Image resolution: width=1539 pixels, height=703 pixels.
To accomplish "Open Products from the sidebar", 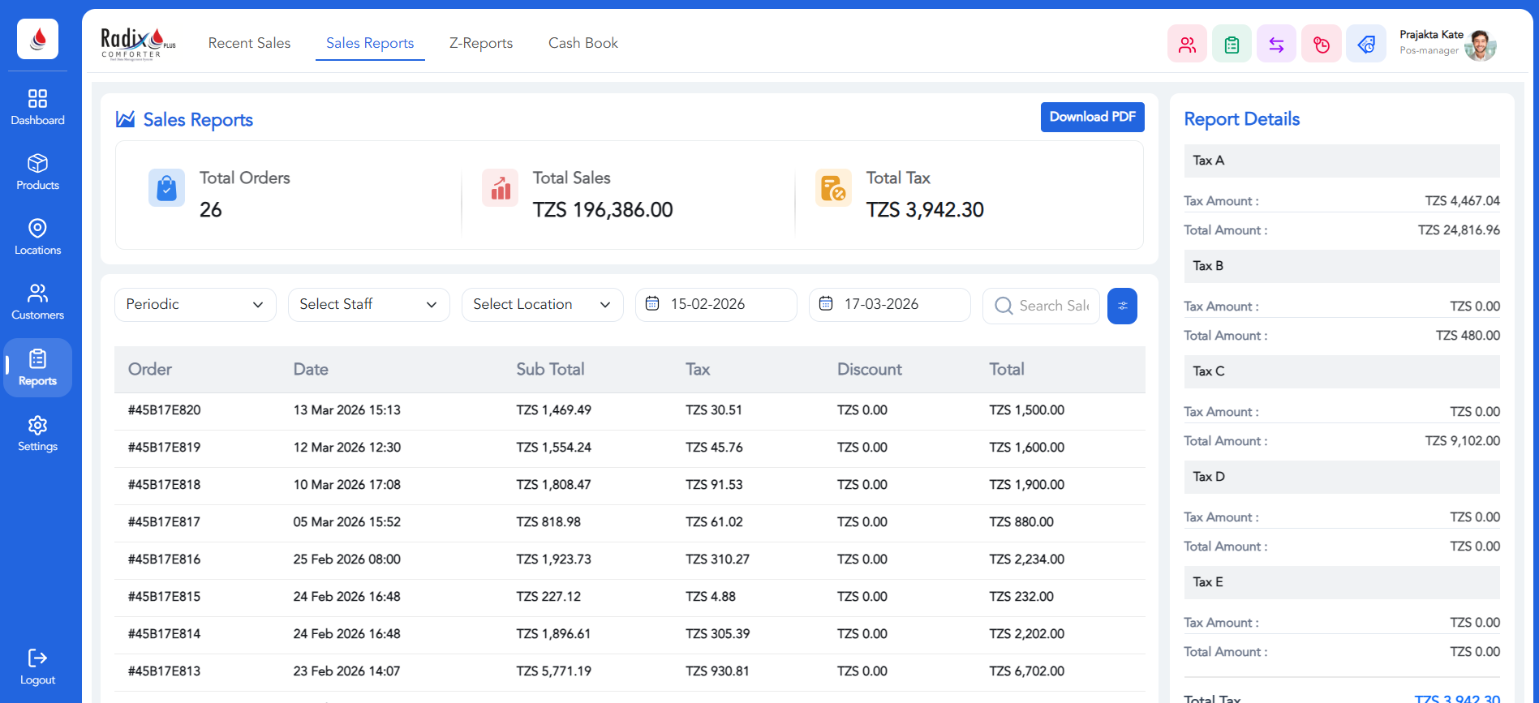I will pyautogui.click(x=37, y=172).
